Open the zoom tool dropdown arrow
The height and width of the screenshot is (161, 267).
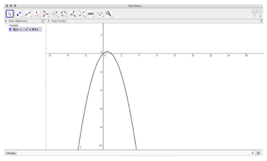pyautogui.click(x=112, y=17)
